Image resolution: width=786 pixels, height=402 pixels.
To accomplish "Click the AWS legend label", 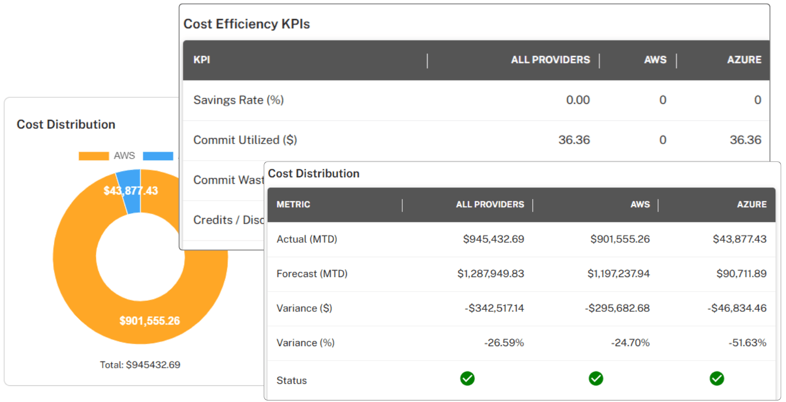I will (x=125, y=156).
